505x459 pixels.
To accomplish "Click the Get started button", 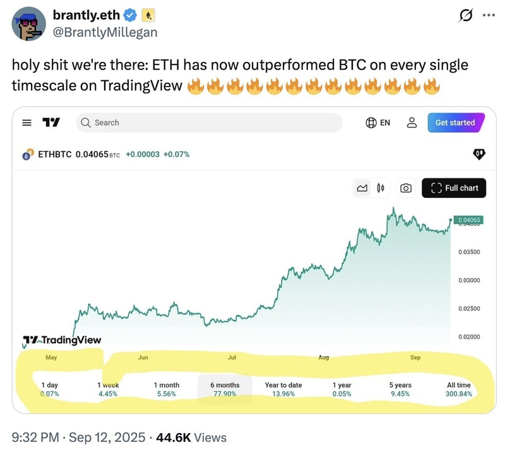I will (x=456, y=123).
